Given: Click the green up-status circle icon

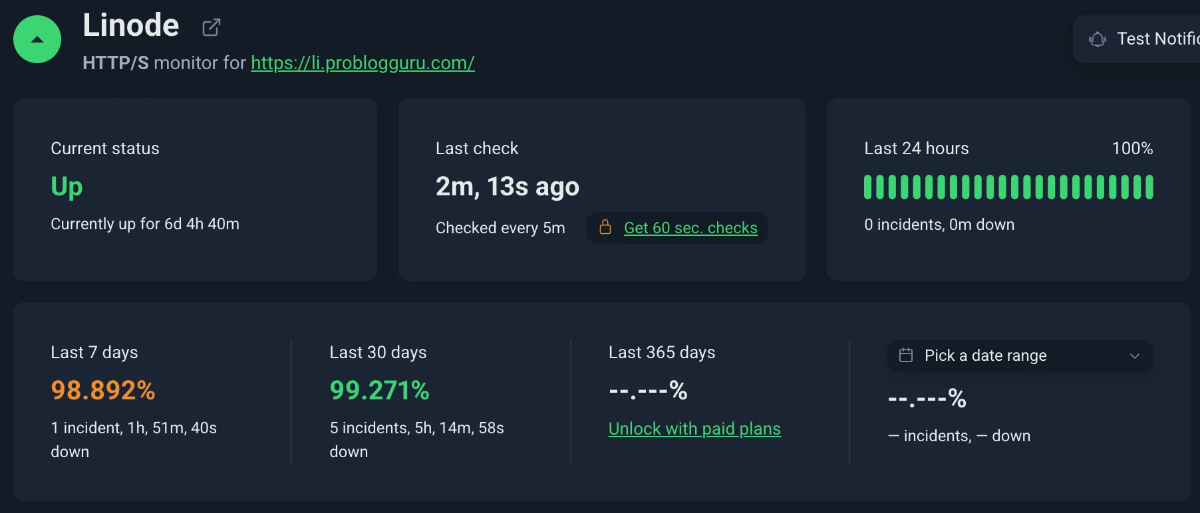Looking at the screenshot, I should pyautogui.click(x=37, y=39).
